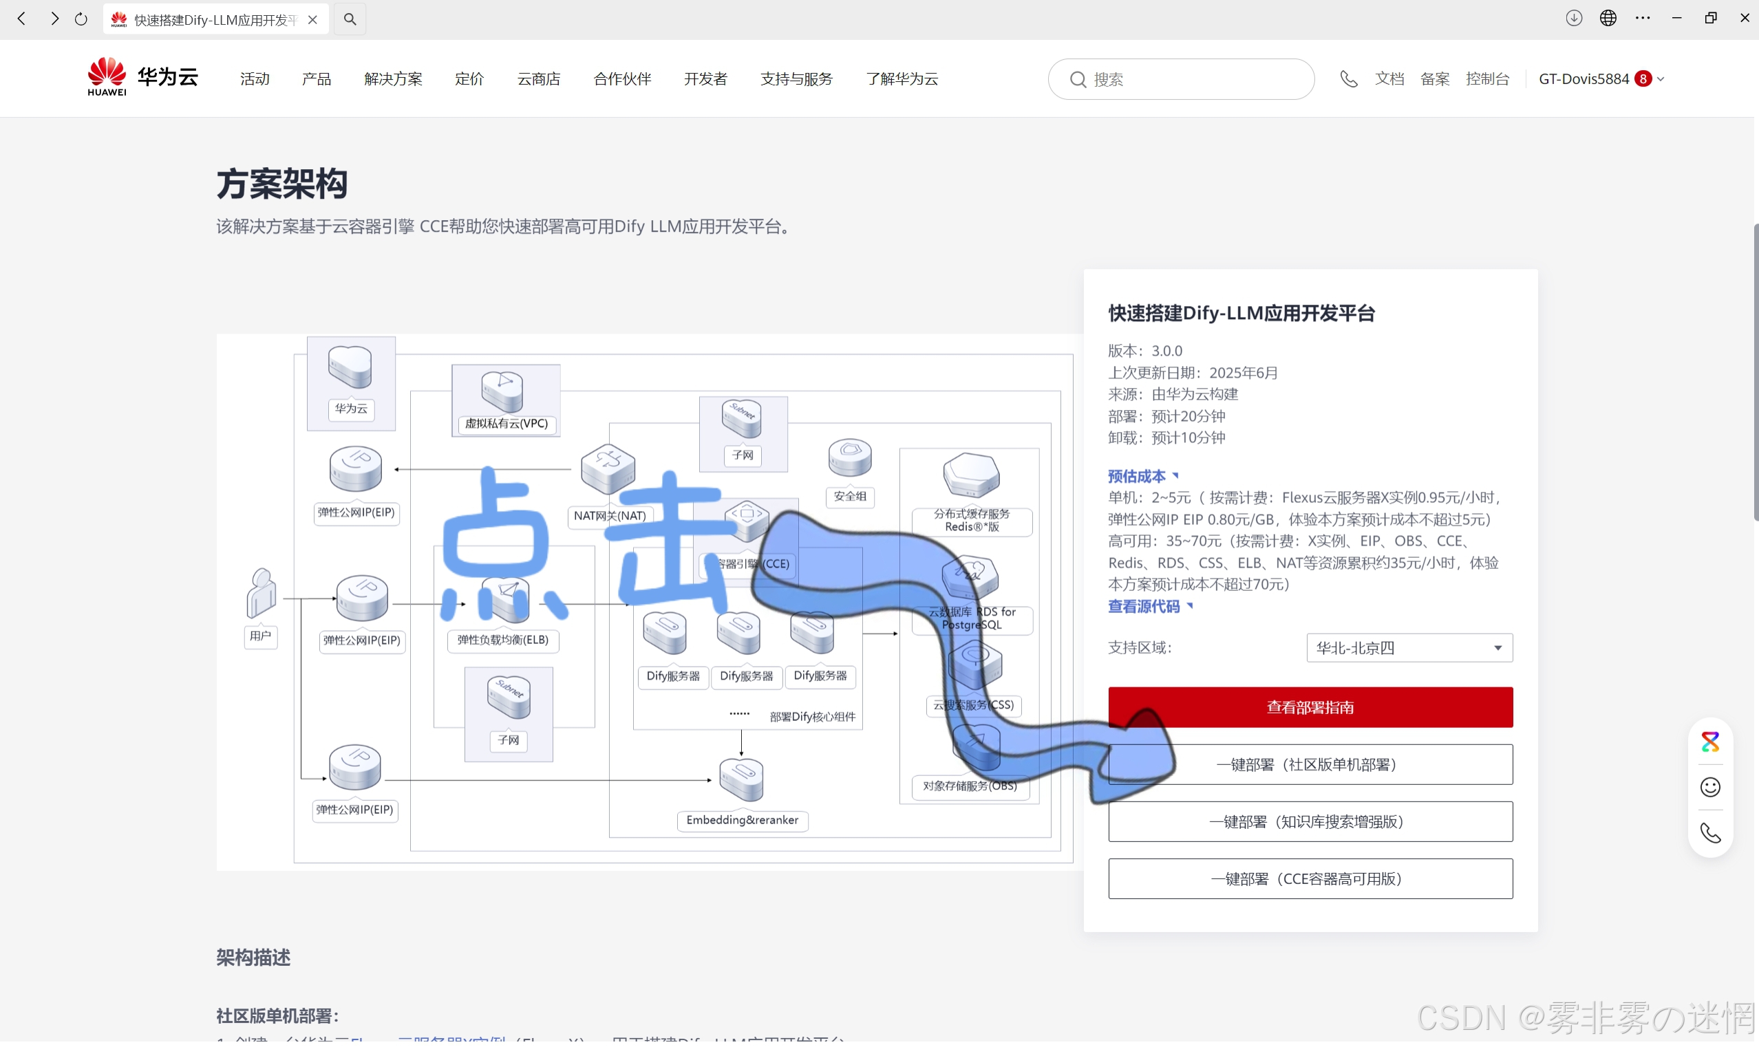This screenshot has height=1047, width=1759.
Task: Click the 虚拟私有云(VPC) icon in diagram
Action: [502, 391]
